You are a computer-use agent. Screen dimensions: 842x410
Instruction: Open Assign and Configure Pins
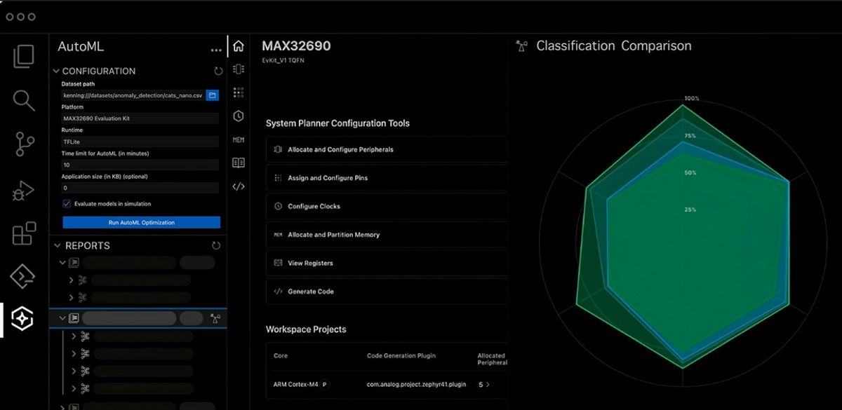327,178
